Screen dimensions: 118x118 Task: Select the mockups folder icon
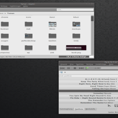76,24
